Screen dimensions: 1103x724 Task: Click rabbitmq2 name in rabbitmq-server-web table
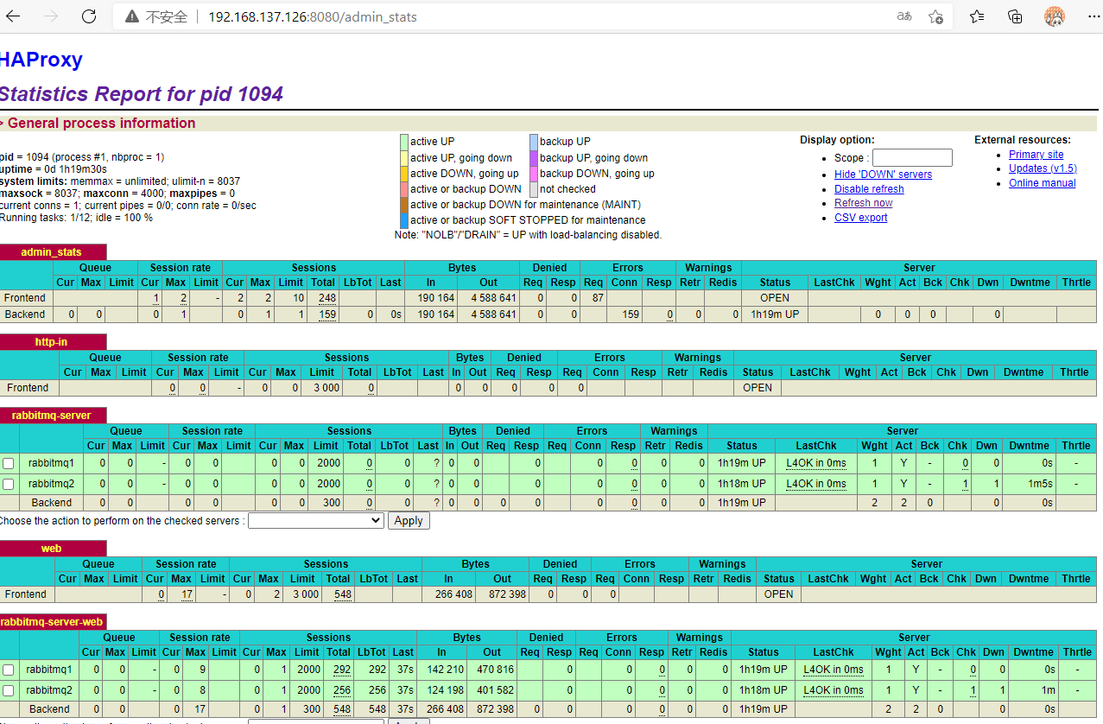coord(49,690)
